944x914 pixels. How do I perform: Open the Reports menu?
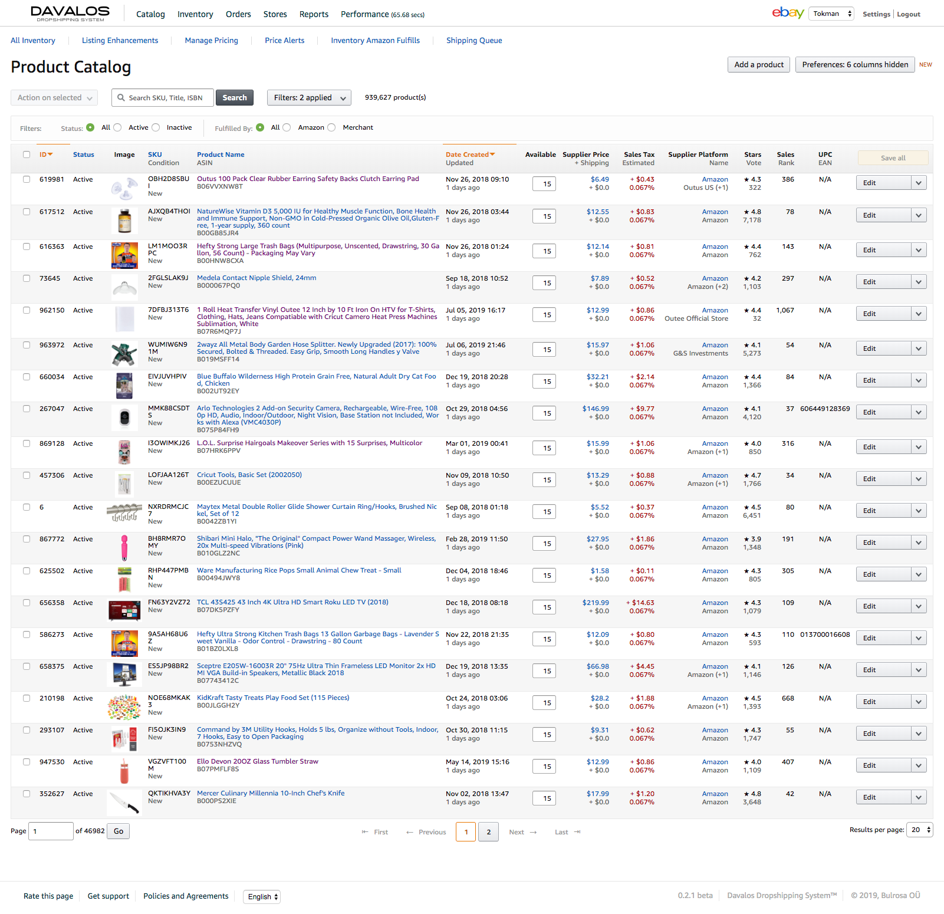[x=314, y=14]
